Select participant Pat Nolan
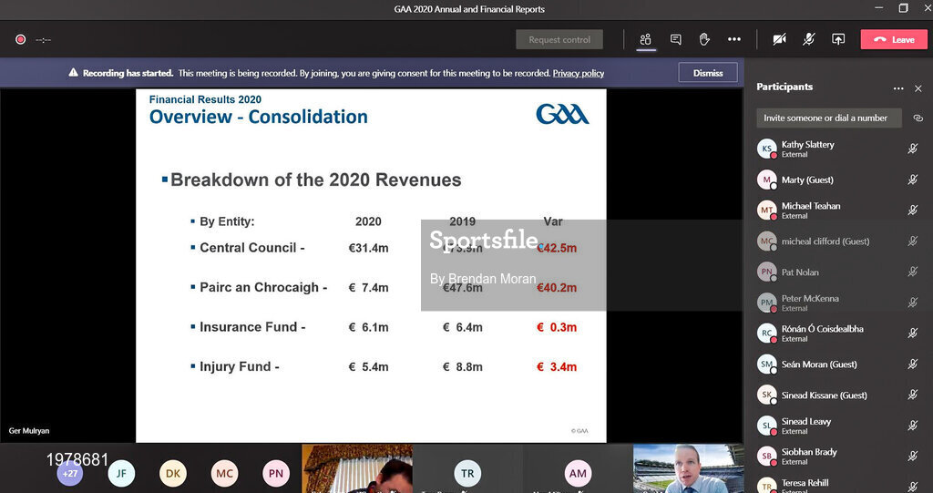 click(839, 272)
